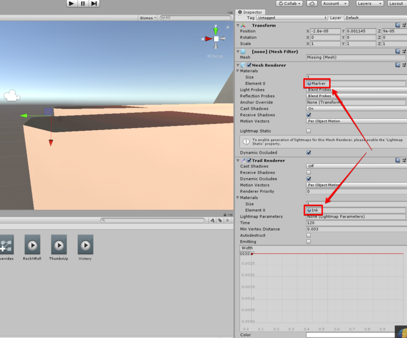Open Mesh Renderer component settings gear
407x338 pixels.
(404, 65)
